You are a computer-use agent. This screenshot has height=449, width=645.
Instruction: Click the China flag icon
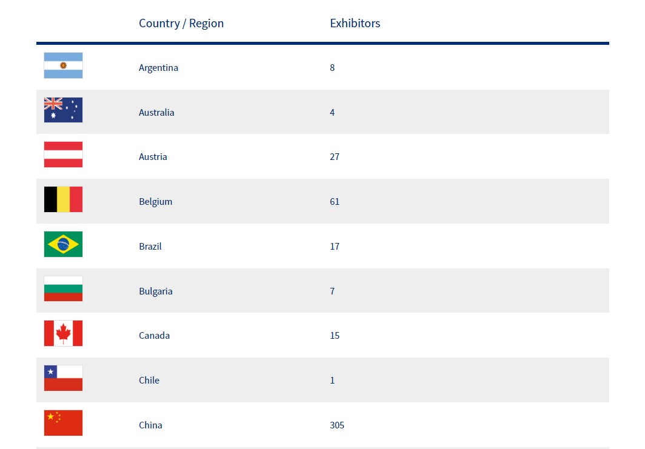[x=63, y=423]
